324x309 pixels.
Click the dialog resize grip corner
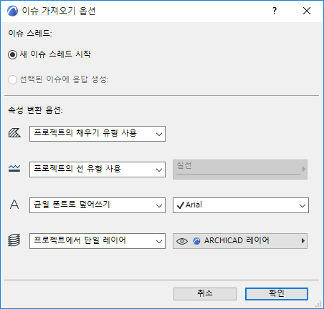[319, 304]
